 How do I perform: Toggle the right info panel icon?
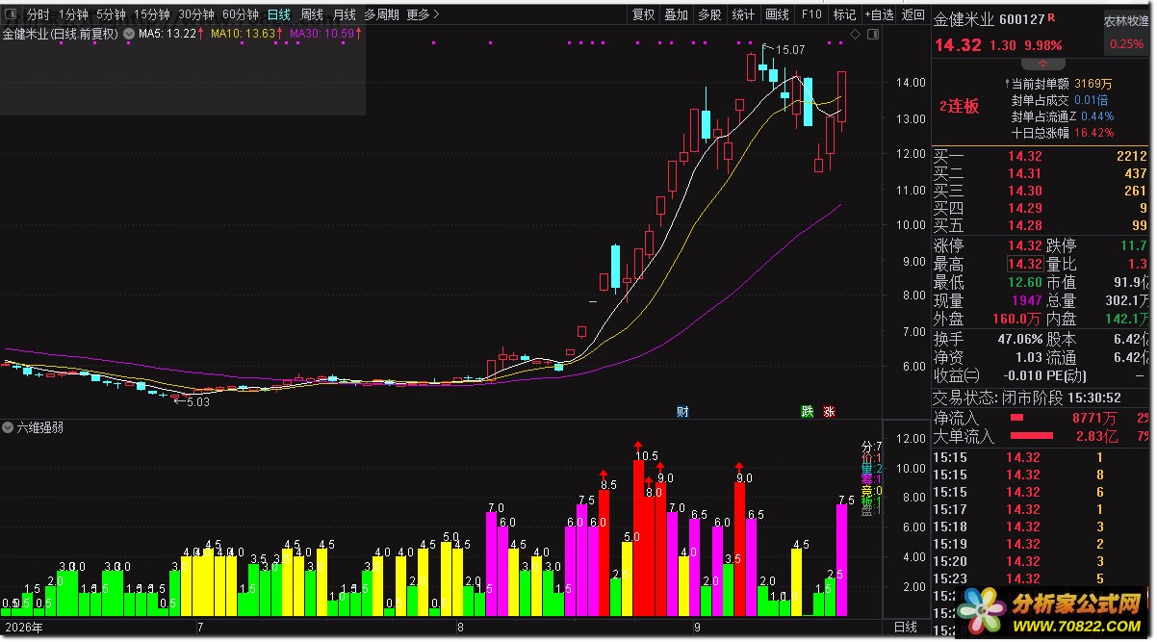(x=872, y=35)
